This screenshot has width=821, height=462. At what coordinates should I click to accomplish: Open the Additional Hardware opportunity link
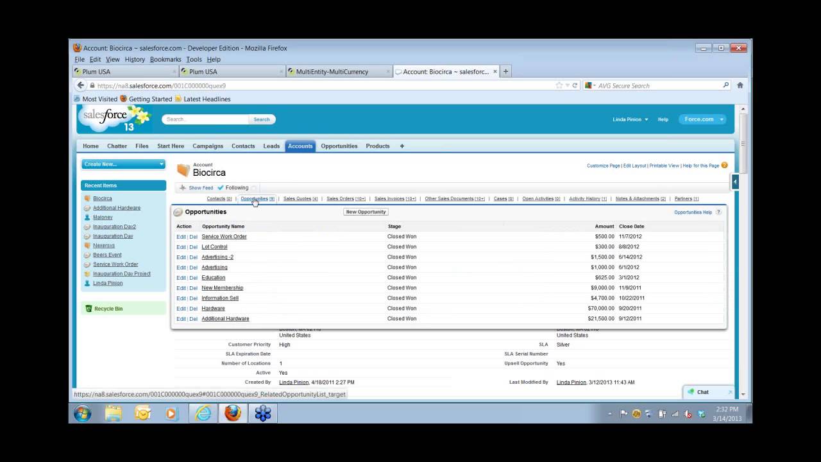click(225, 319)
